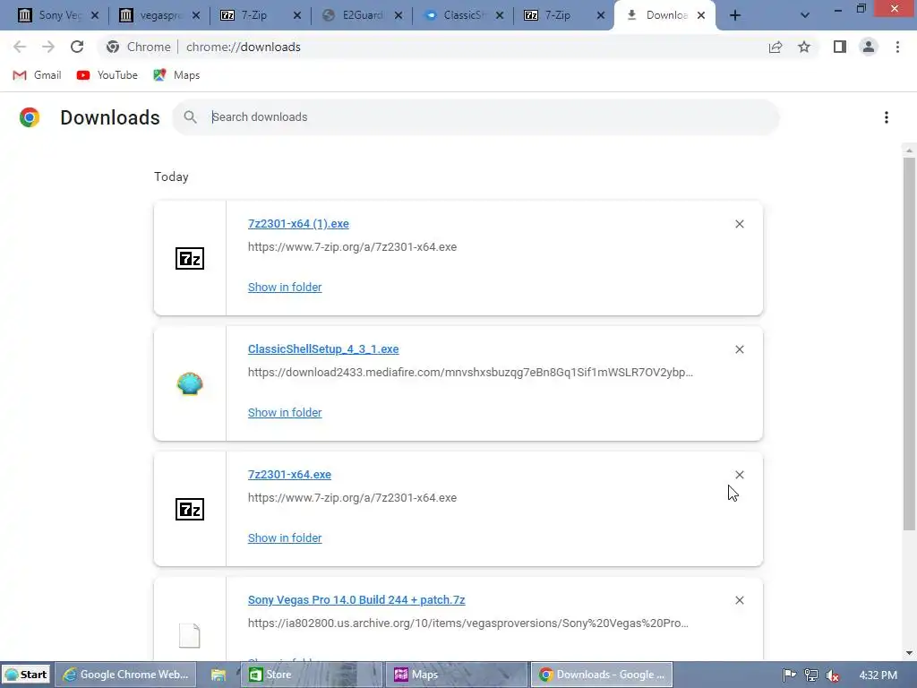Go back with the browser back arrow
This screenshot has width=917, height=688.
(20, 47)
